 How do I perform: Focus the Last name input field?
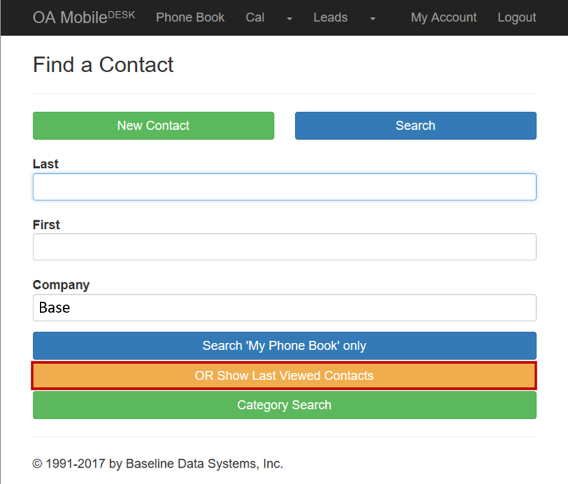[x=285, y=186]
